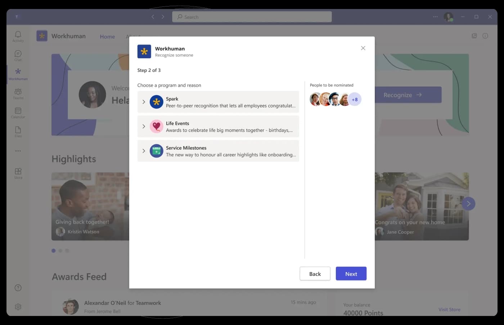Click the +8 nominated people badge
Viewport: 504px width, 325px height.
click(x=355, y=99)
